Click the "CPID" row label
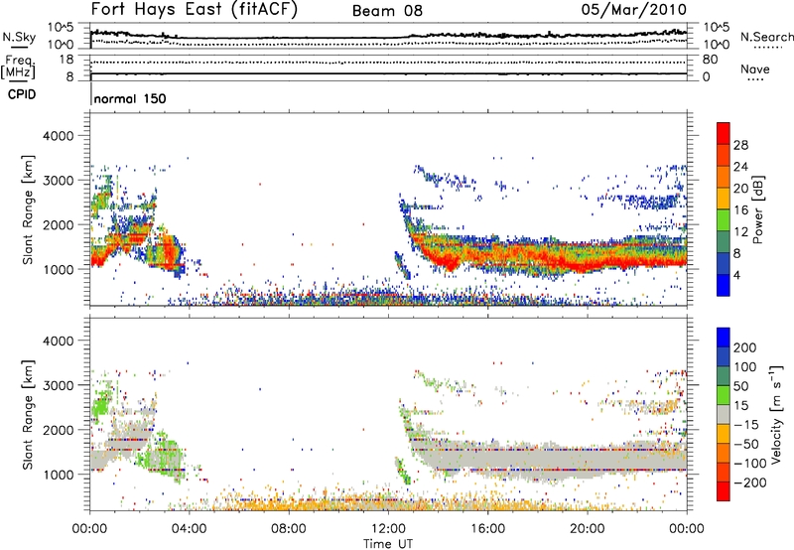794x550 pixels. point(22,94)
